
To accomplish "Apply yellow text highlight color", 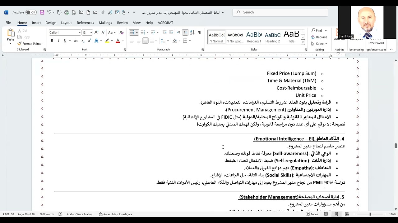I will 107,41.
